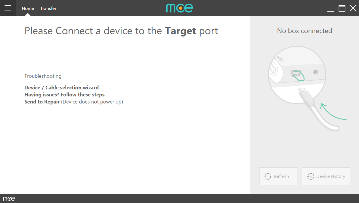Click the 'No box connected' status text
This screenshot has height=203, width=359.
point(304,31)
